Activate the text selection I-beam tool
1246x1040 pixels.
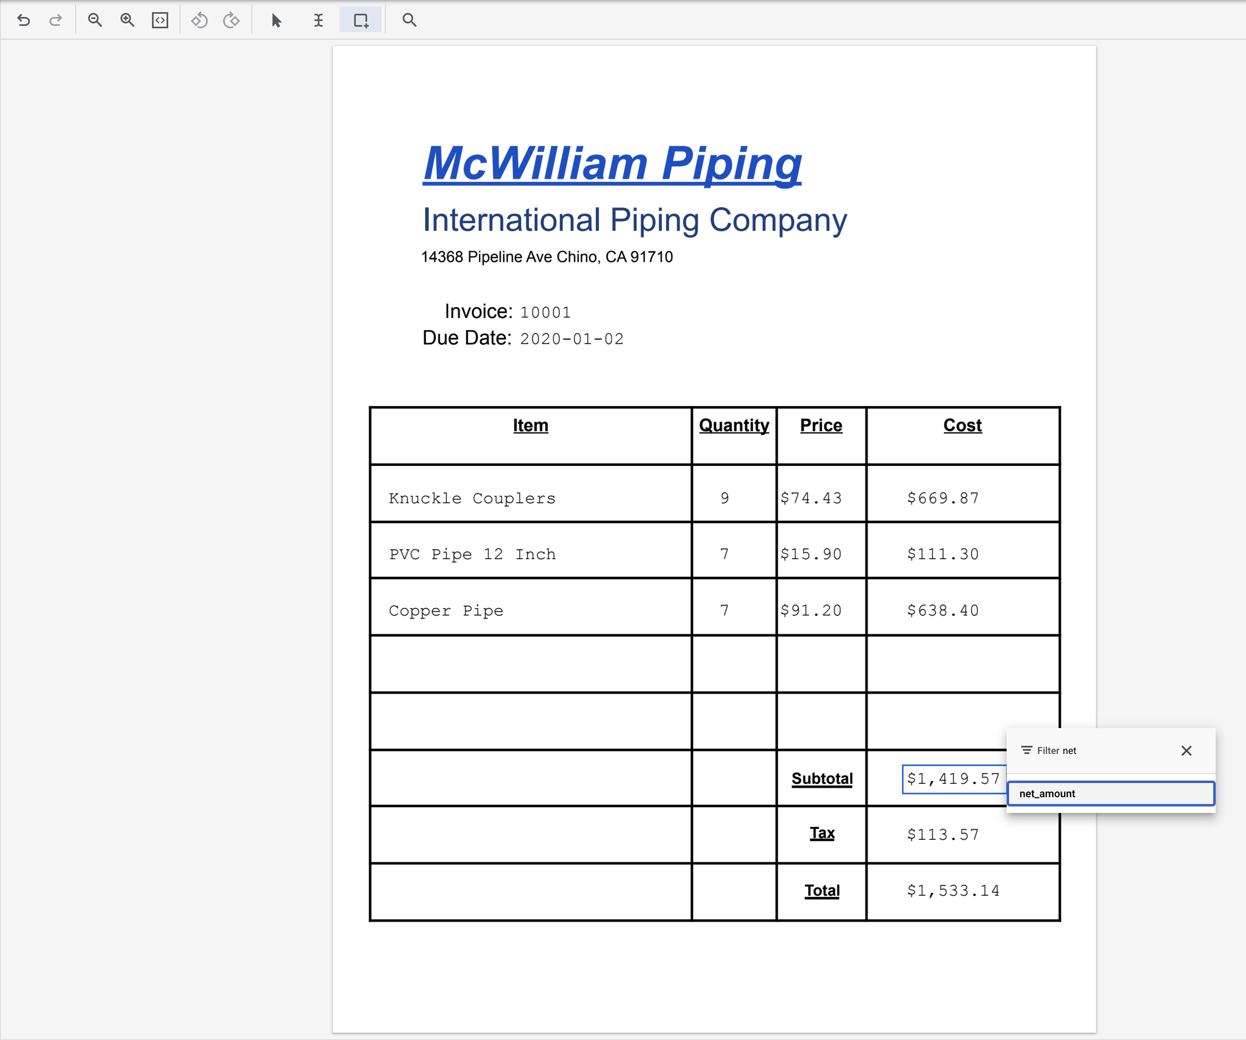[319, 19]
